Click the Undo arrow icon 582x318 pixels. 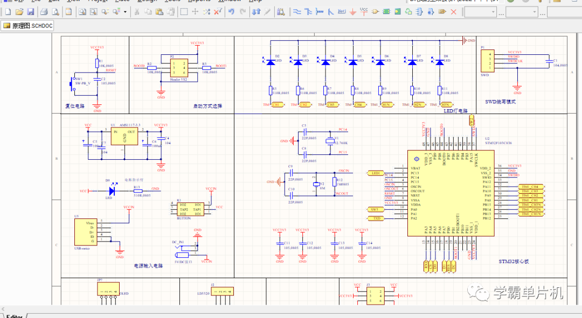231,12
